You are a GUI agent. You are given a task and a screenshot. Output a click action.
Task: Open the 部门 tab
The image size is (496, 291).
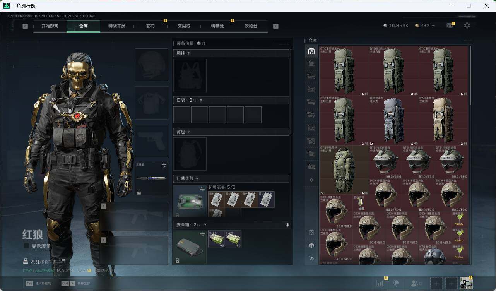(151, 26)
